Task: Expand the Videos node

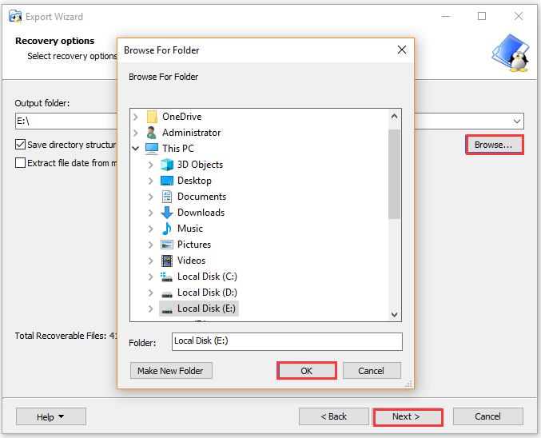Action: [151, 261]
